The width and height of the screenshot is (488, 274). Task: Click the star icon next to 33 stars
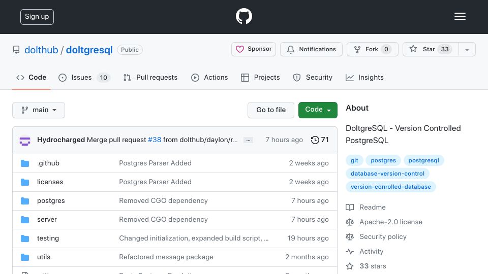[x=350, y=266]
